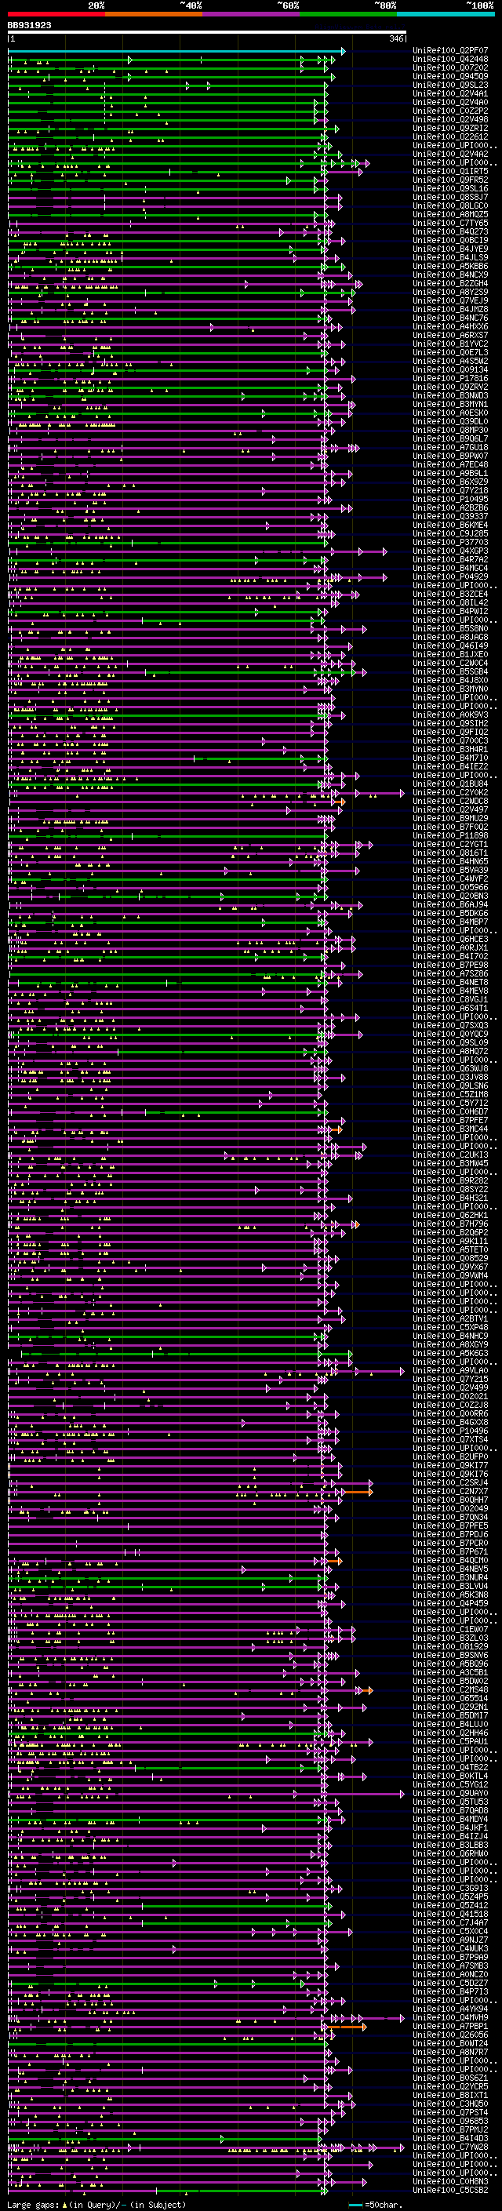Select the UniRef100_A8Y2S9 label
The image size is (502, 2211).
tap(450, 292)
